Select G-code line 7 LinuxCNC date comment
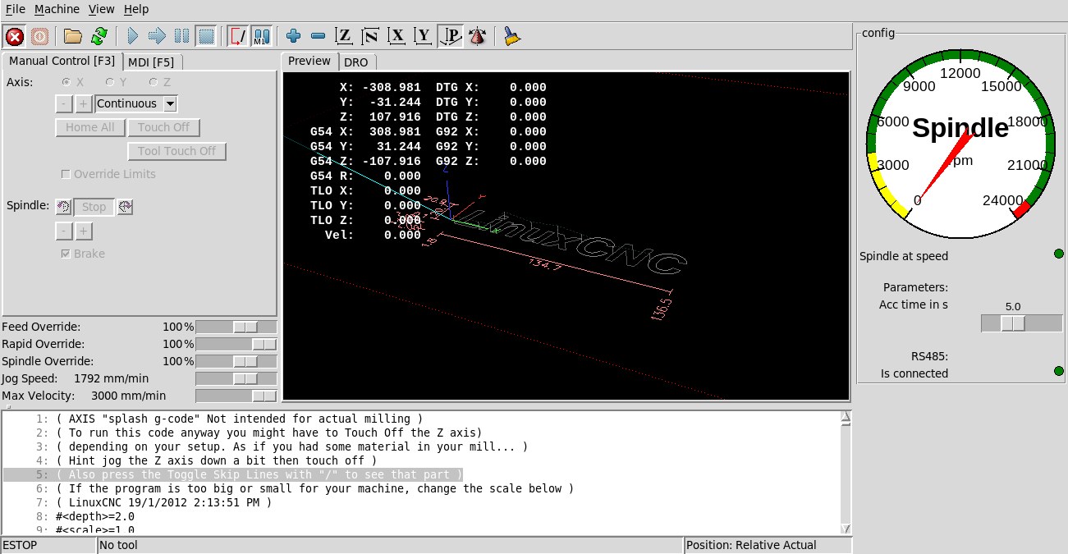The height and width of the screenshot is (554, 1068). (x=163, y=502)
